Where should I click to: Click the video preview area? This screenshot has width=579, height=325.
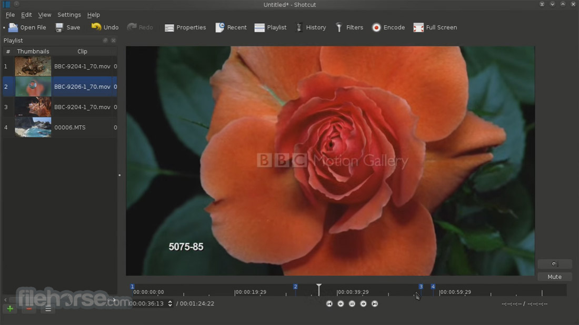click(x=330, y=161)
